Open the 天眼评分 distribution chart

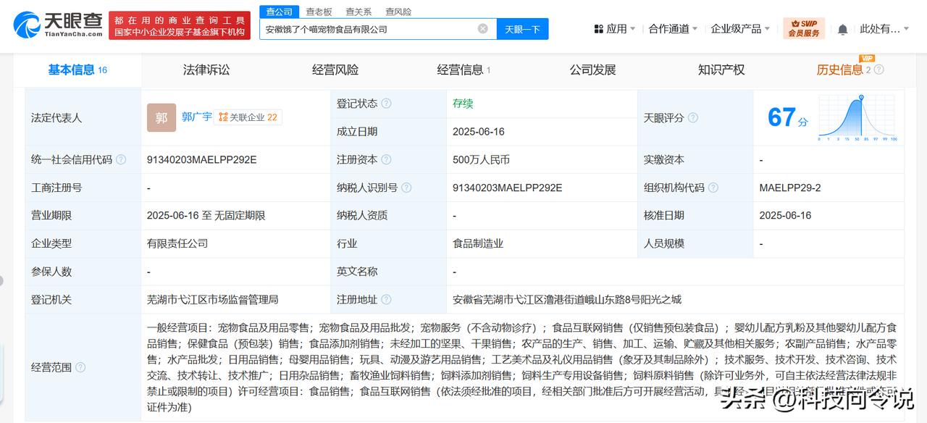[x=857, y=117]
